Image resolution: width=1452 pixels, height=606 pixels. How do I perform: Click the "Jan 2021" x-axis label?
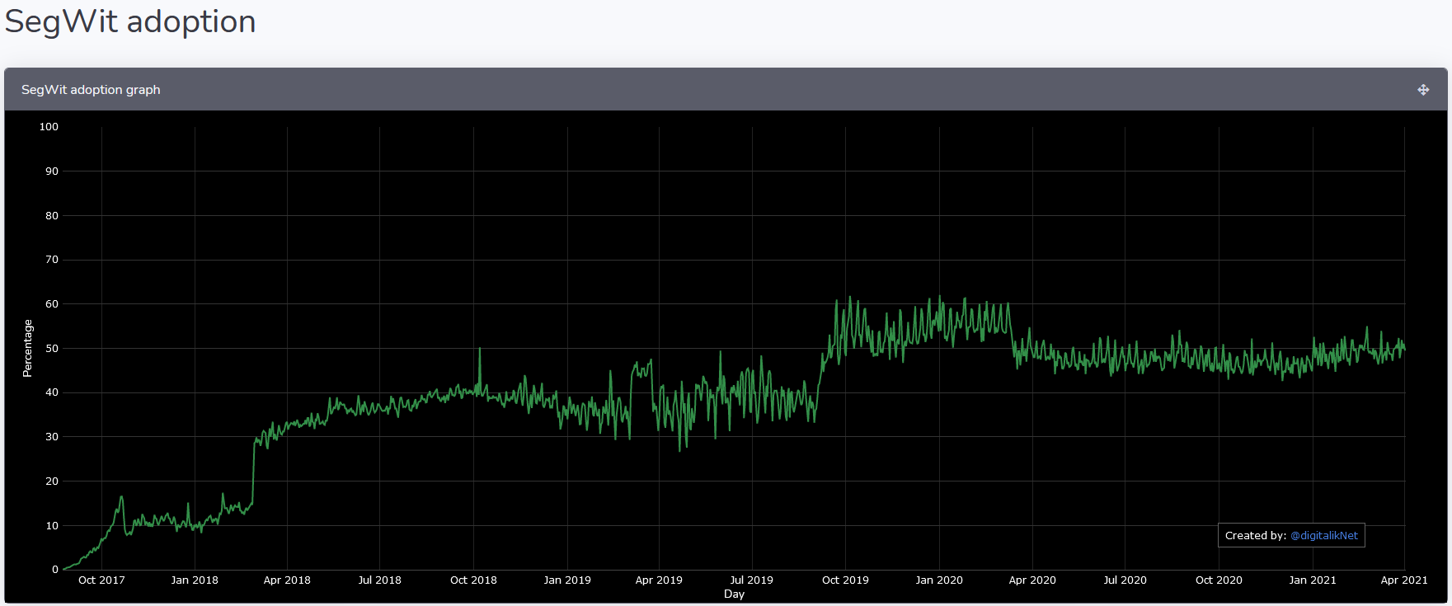click(x=1313, y=580)
